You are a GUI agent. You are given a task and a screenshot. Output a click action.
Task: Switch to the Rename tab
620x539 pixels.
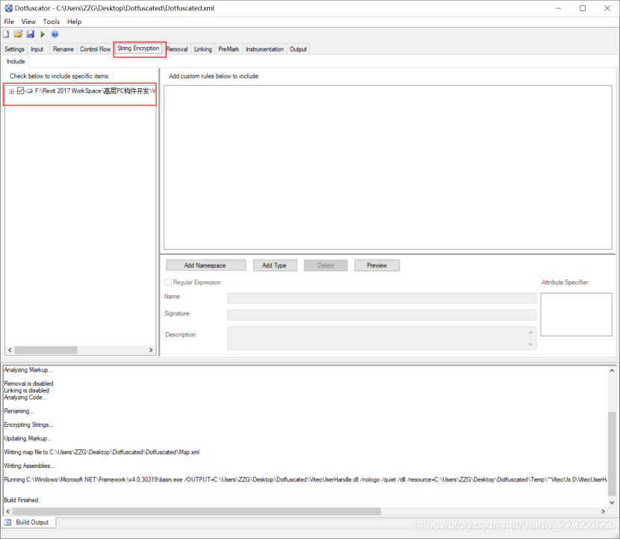point(63,49)
